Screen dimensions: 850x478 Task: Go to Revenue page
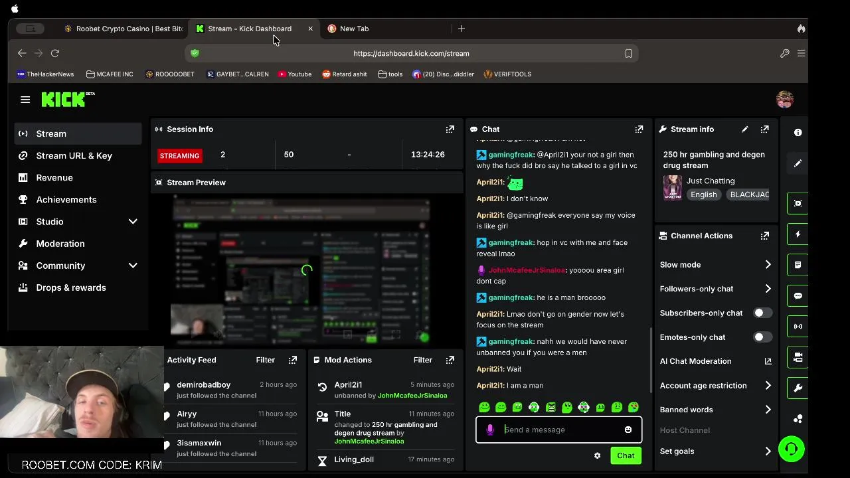[78, 177]
